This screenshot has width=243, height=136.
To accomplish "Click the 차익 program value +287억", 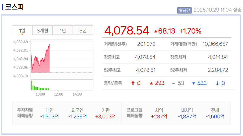I will point(159,116).
